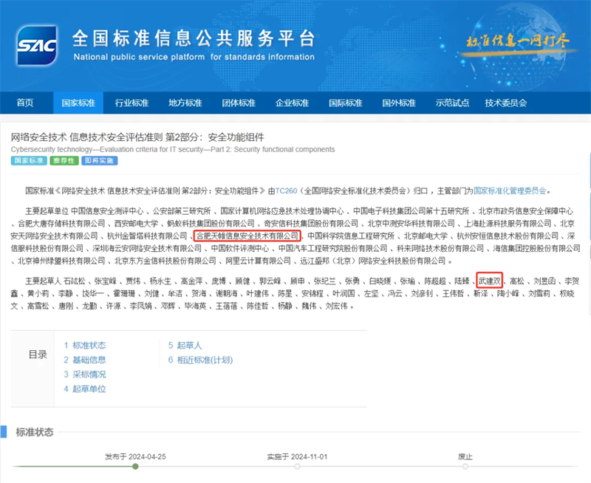The width and height of the screenshot is (591, 483).
Task: Jump to 相近标准(计划) in the contents
Action: click(x=204, y=360)
